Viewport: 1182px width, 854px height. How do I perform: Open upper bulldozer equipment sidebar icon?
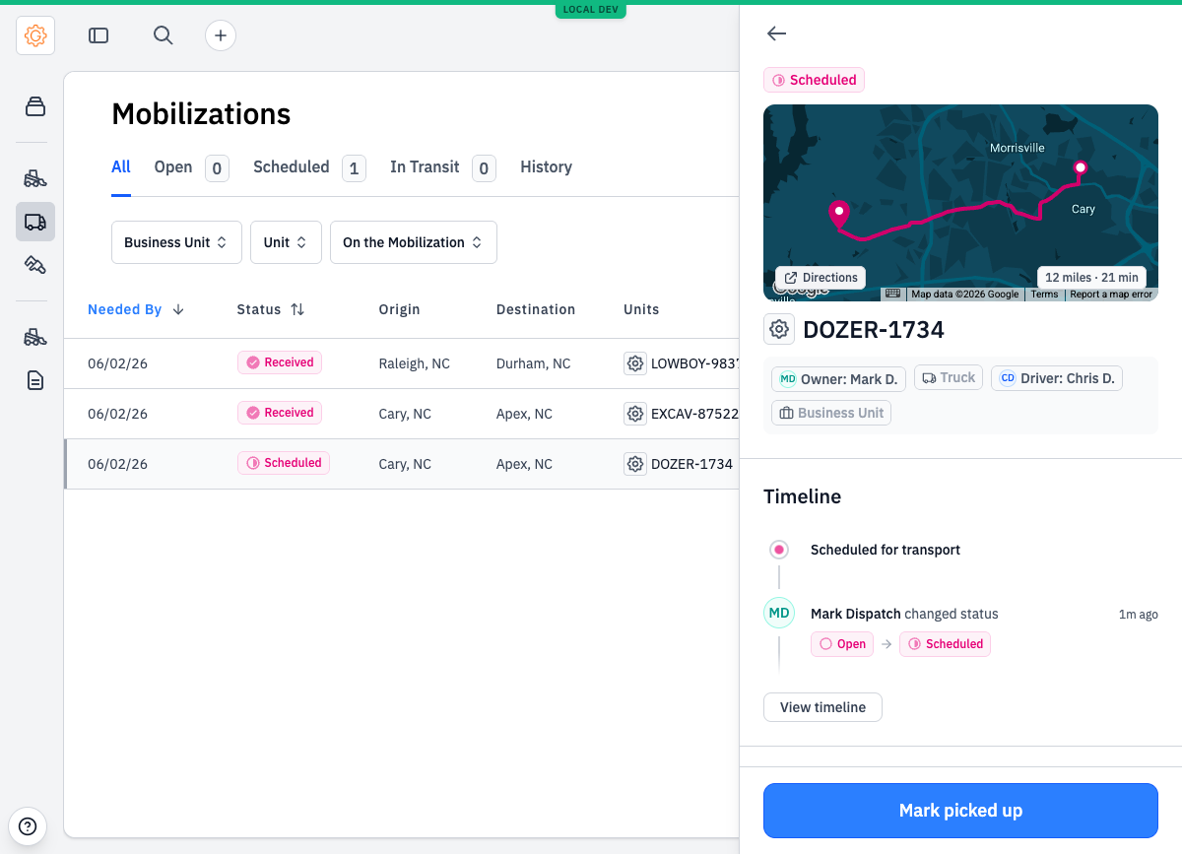[x=35, y=178]
